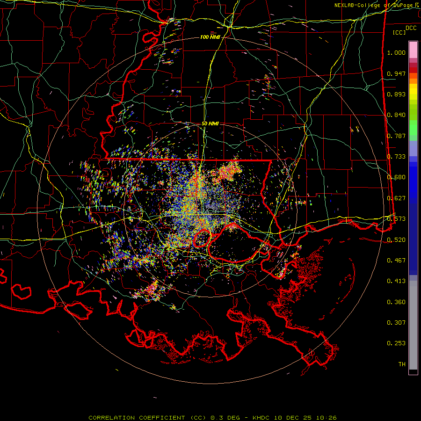Click the gray radar center echoes
This screenshot has height=421, width=421.
[210, 208]
